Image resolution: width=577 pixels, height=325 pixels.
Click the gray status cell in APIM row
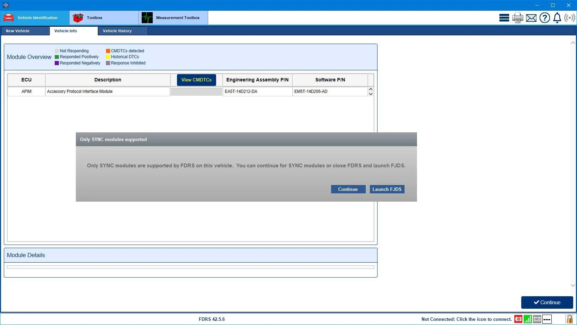coord(196,91)
